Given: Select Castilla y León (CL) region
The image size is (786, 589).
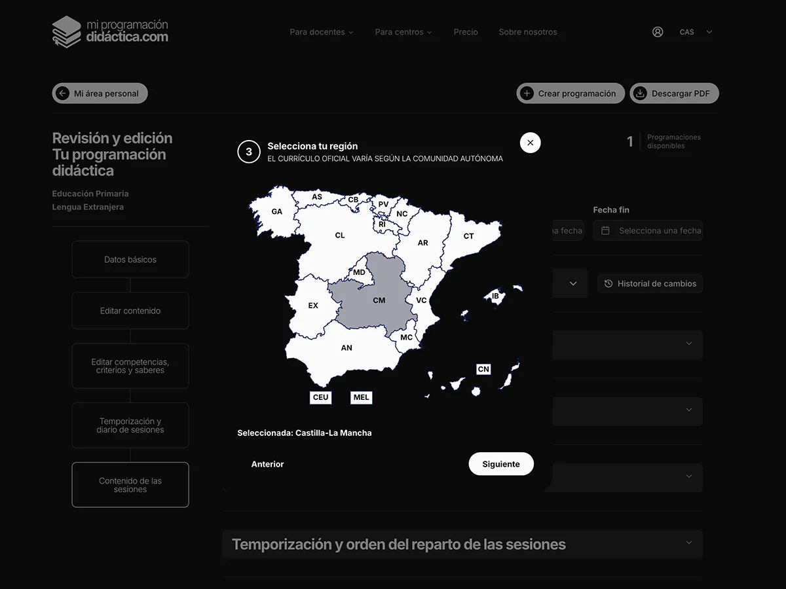Looking at the screenshot, I should click(x=339, y=235).
